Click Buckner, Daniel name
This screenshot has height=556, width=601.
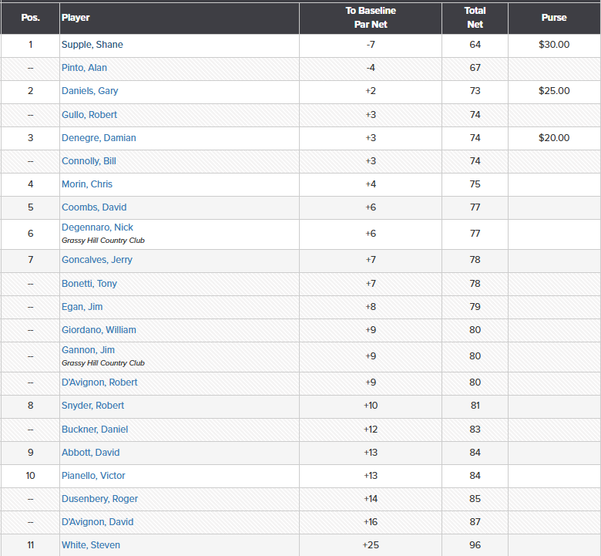(95, 430)
